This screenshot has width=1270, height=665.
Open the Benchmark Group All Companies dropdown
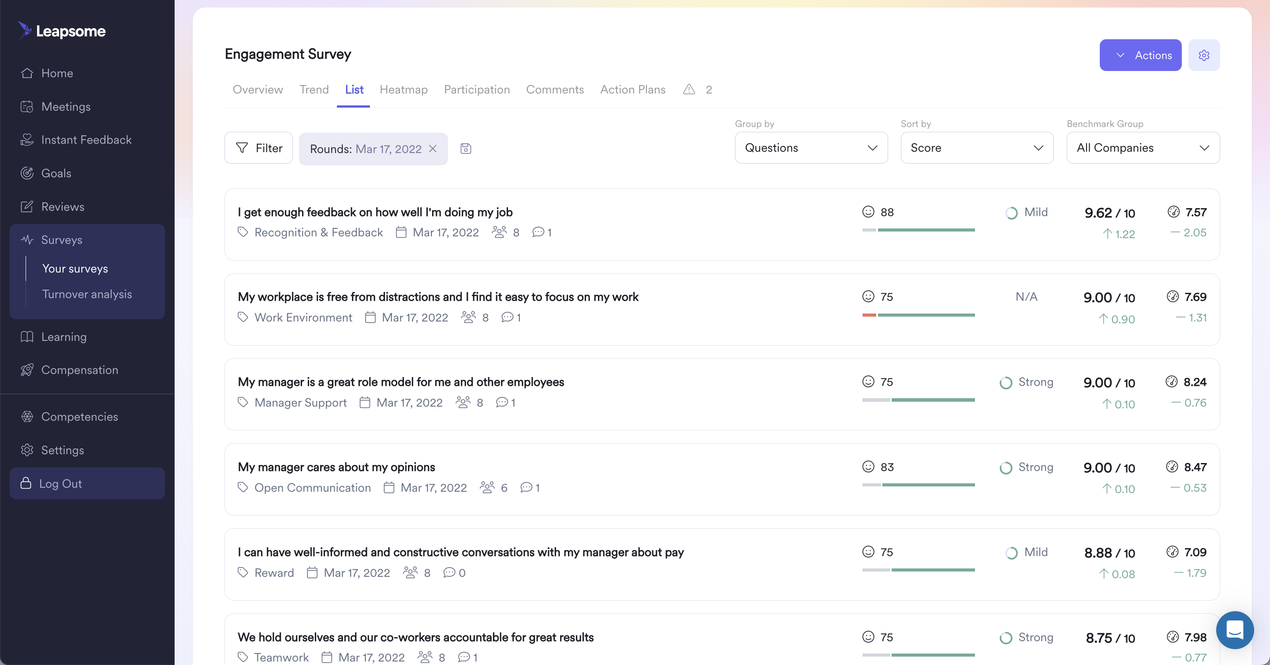[1143, 147]
